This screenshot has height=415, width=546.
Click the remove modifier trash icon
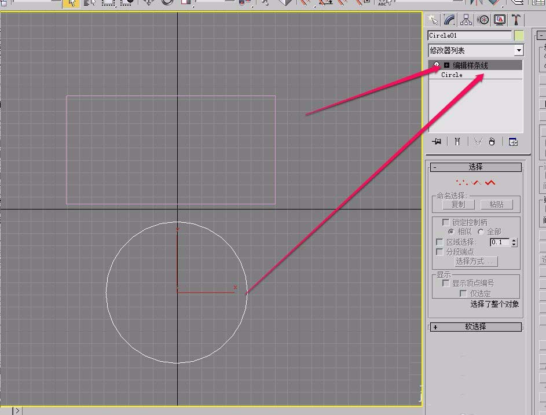tap(492, 141)
